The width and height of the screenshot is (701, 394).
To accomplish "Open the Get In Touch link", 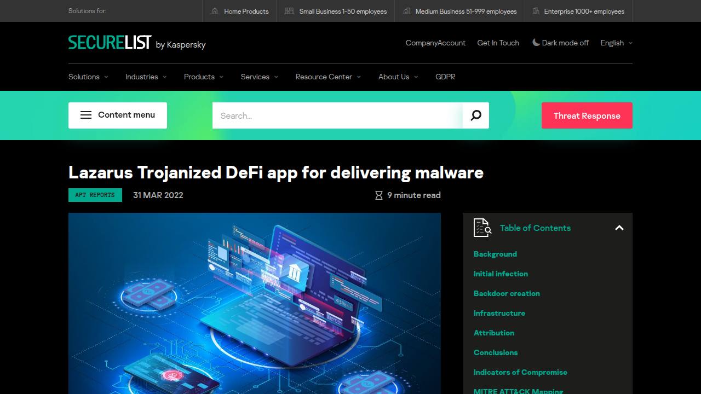I will pyautogui.click(x=498, y=43).
